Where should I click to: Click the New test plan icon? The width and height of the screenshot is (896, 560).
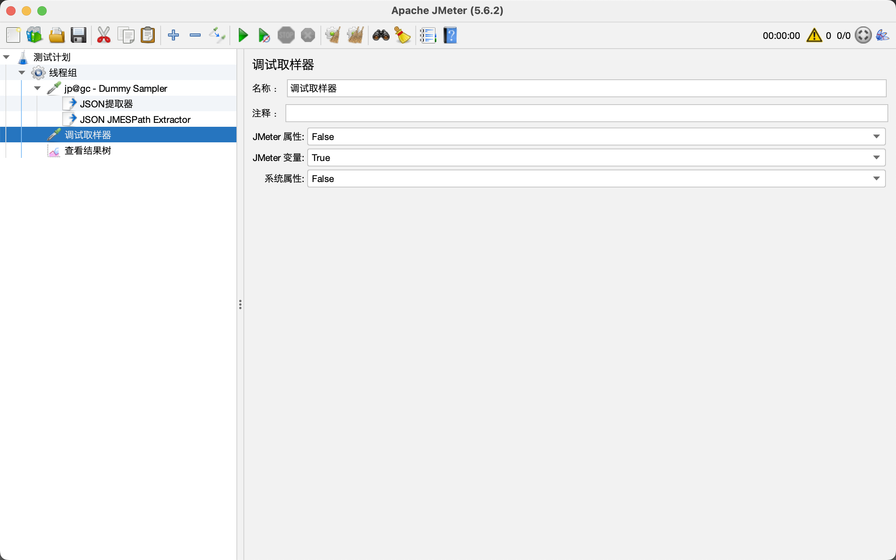coord(13,35)
